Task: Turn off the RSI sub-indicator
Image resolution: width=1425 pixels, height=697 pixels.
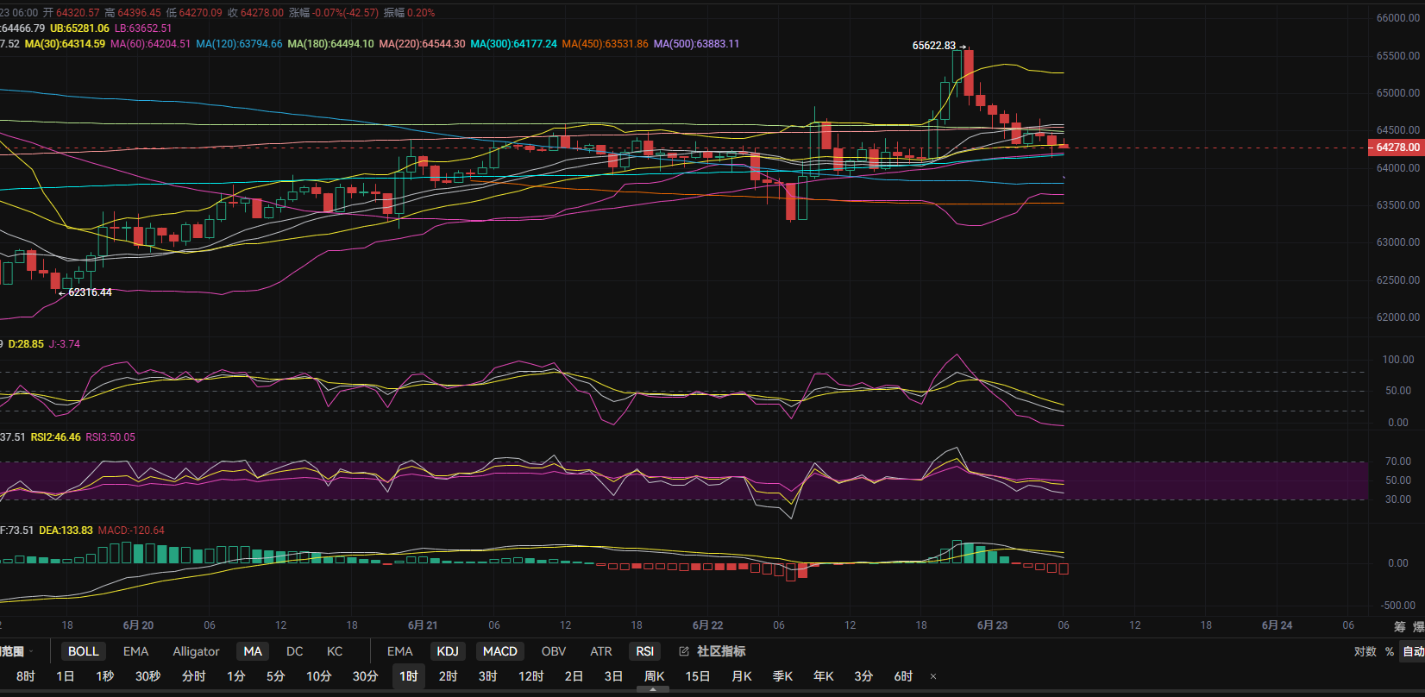Action: 644,651
